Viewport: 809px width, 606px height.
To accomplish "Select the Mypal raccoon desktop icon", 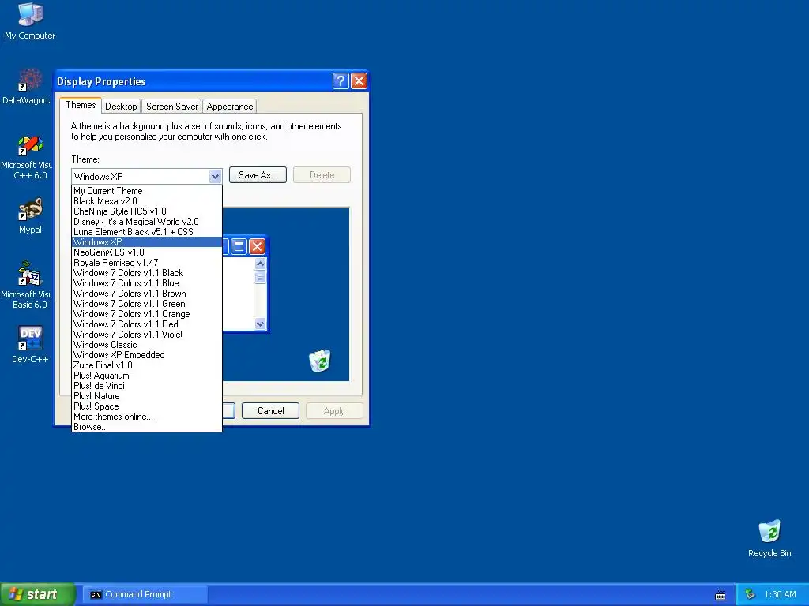I will click(30, 216).
